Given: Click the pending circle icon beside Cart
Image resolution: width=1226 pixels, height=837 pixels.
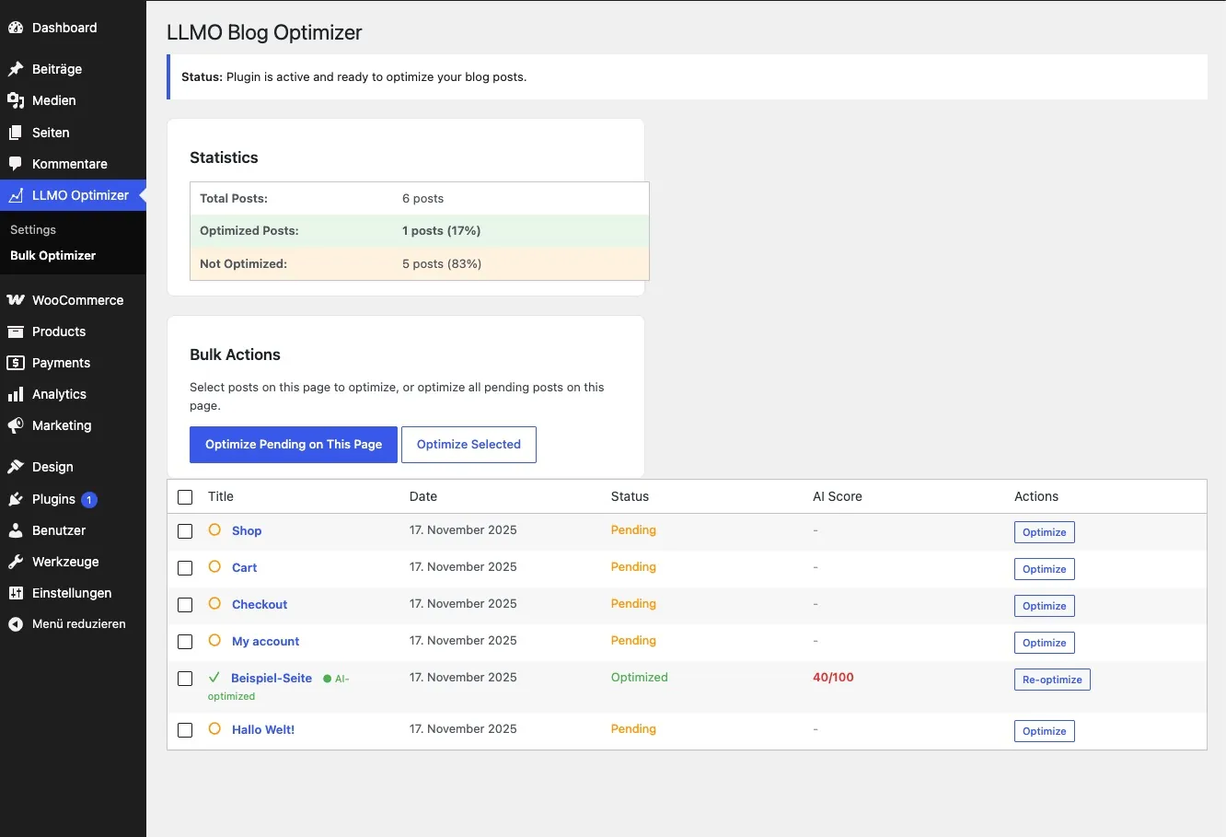Looking at the screenshot, I should 214,567.
